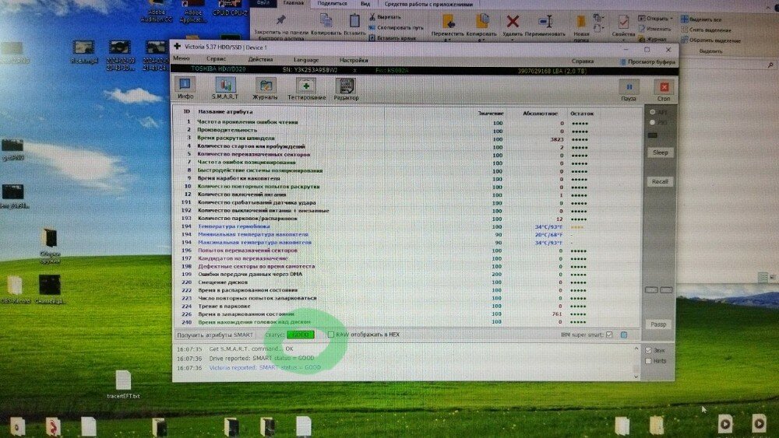Click Explorer's Вставить ярлык item
This screenshot has width=779, height=438.
(x=392, y=37)
